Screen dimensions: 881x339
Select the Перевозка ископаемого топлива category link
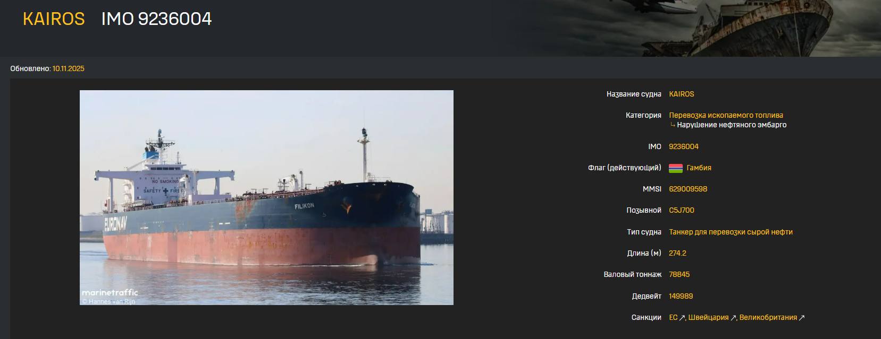726,115
